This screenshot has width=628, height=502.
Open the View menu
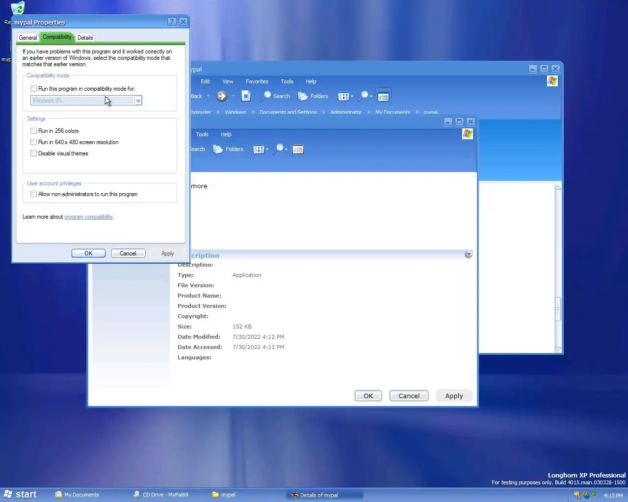coord(228,81)
